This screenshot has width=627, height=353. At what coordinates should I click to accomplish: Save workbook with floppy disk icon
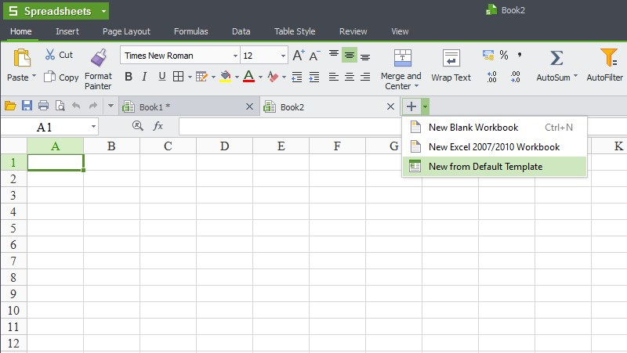click(27, 106)
